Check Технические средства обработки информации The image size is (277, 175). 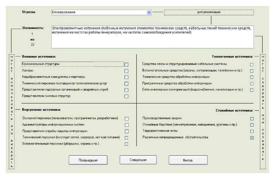(252, 77)
